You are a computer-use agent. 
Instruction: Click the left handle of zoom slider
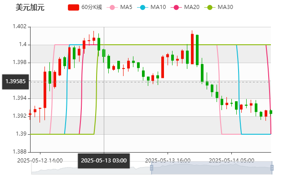(150, 168)
